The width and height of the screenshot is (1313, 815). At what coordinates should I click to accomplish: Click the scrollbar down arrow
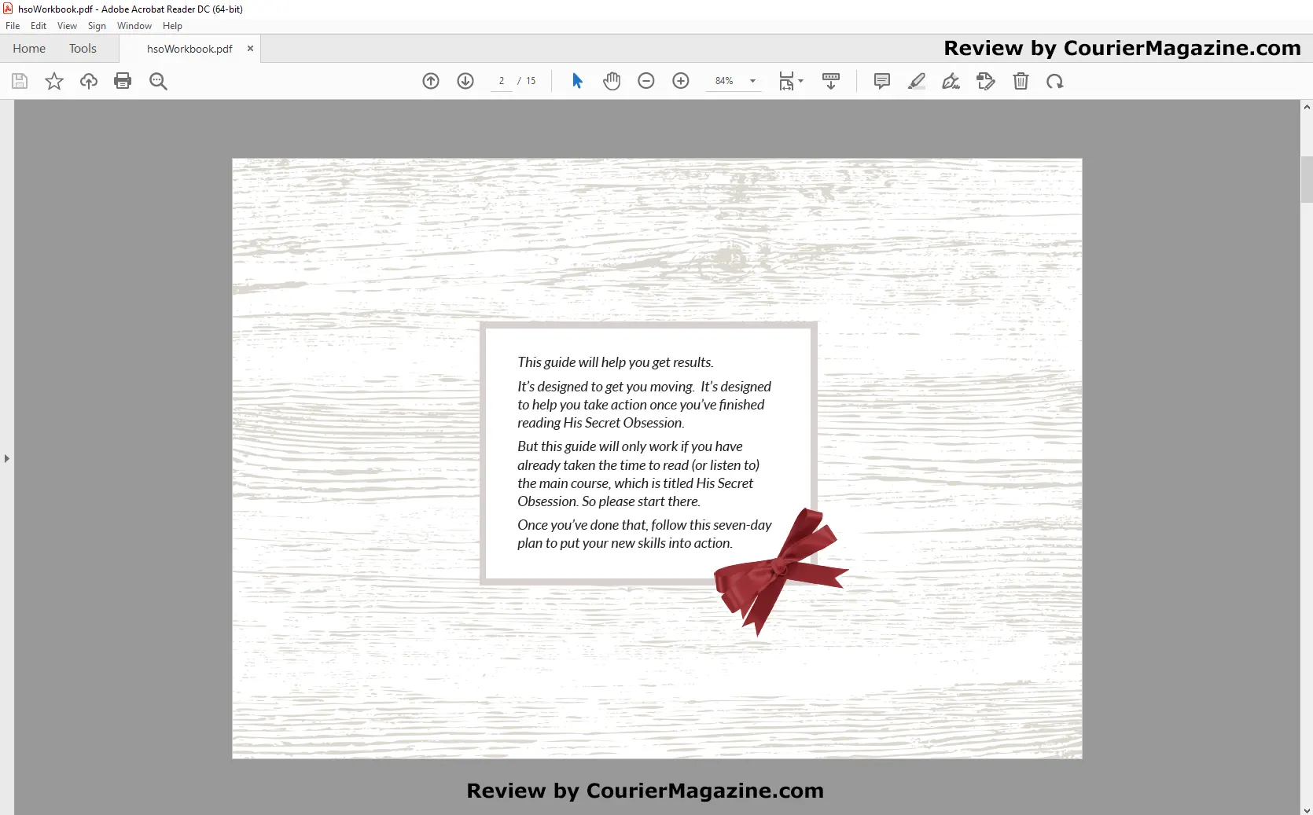point(1307,809)
